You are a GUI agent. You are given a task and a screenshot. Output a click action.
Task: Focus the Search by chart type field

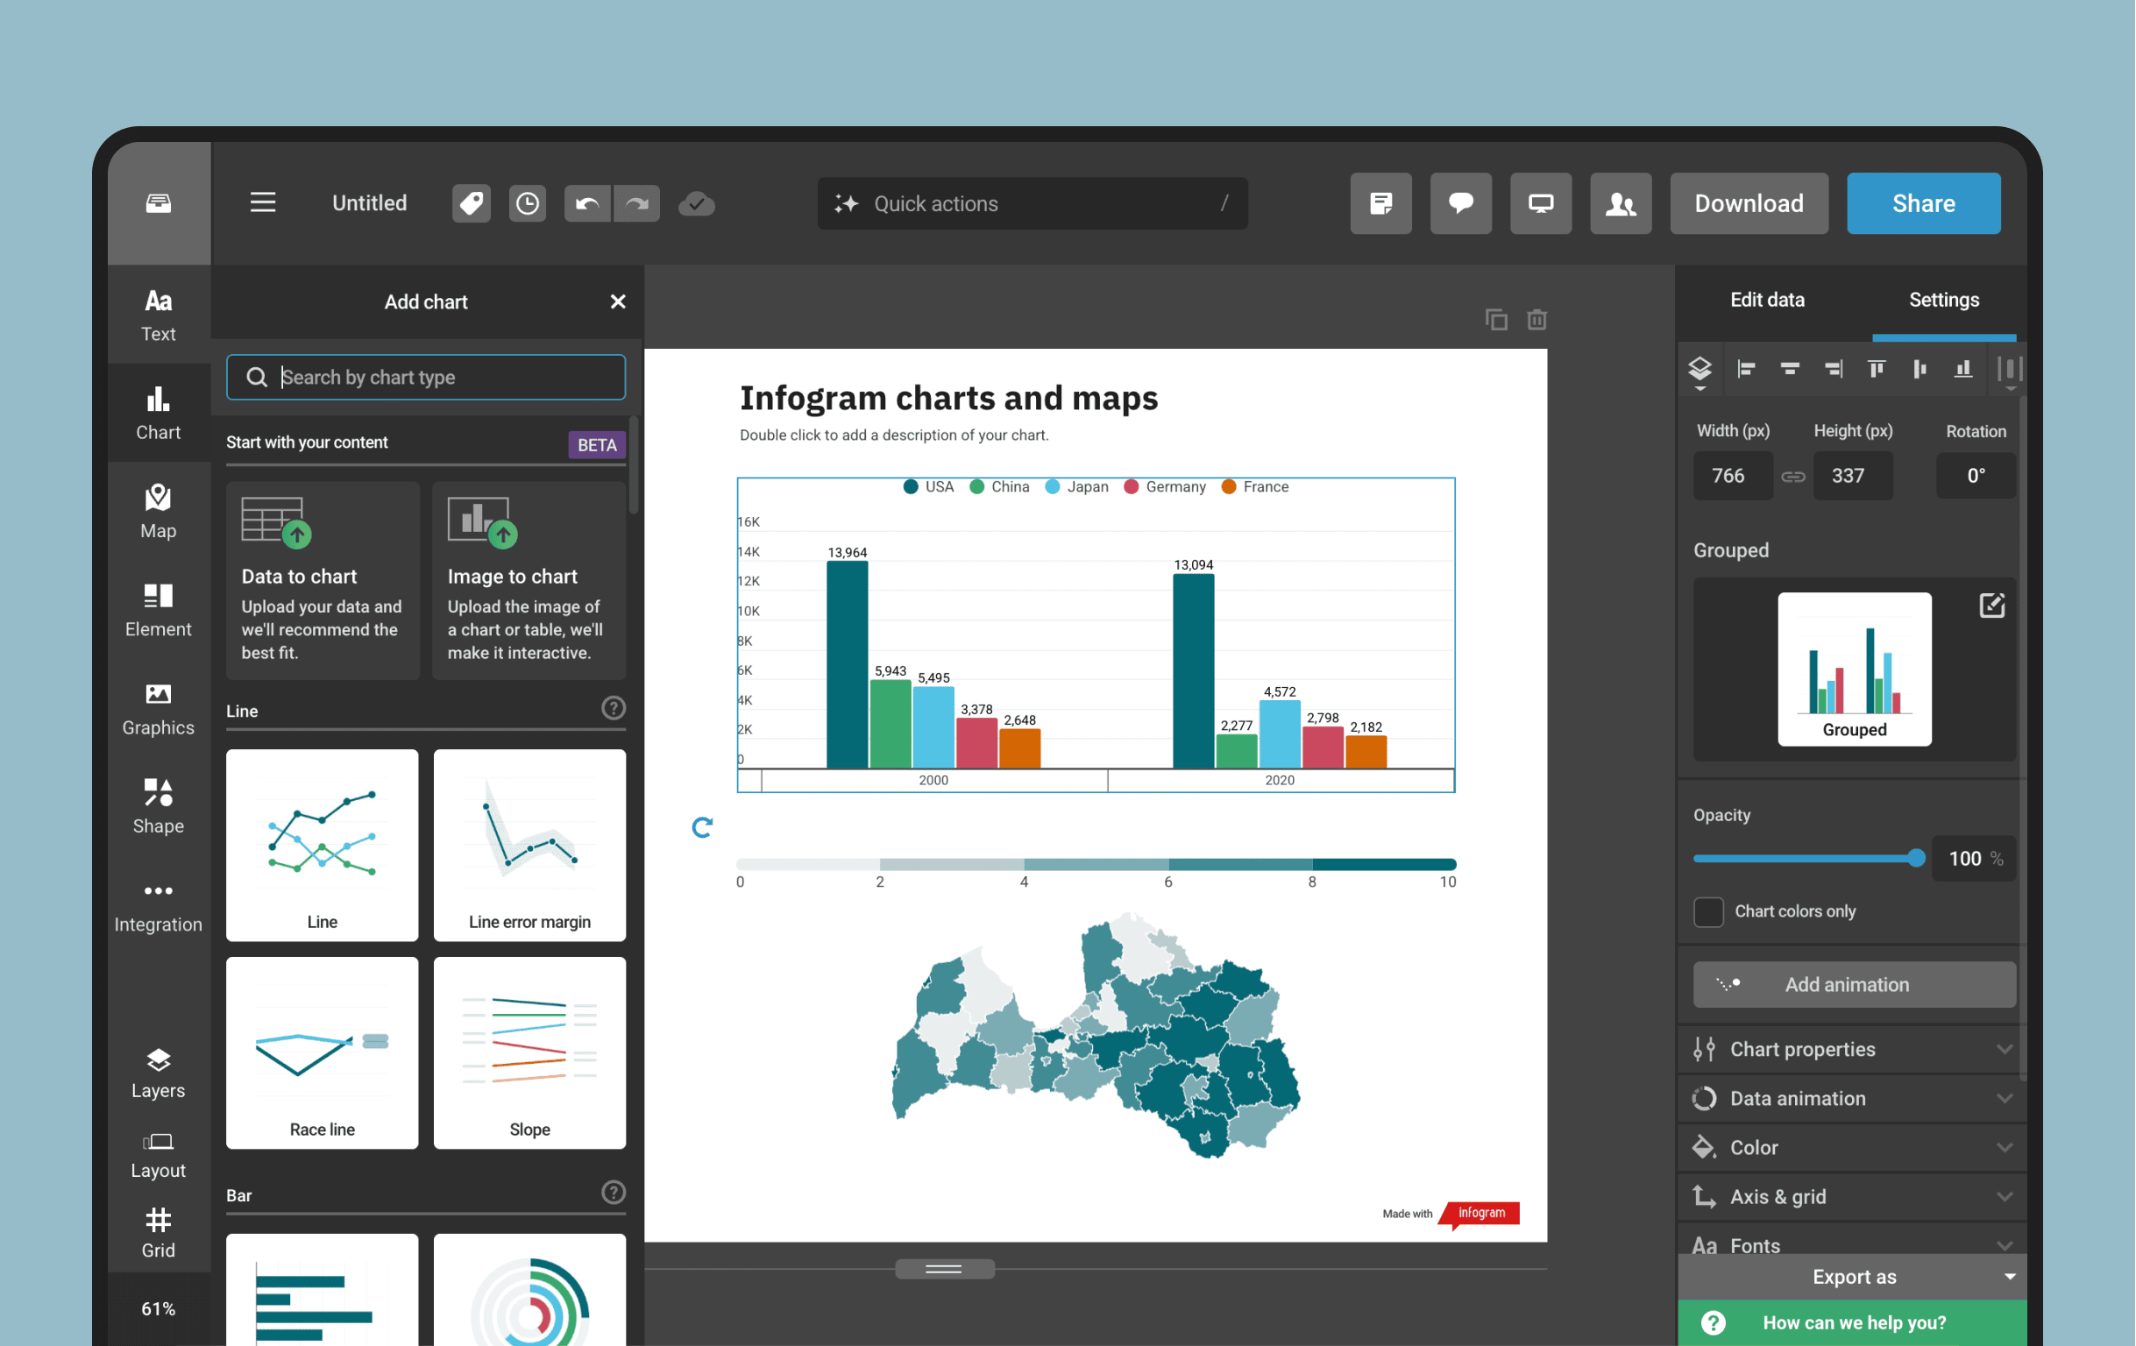pyautogui.click(x=426, y=377)
